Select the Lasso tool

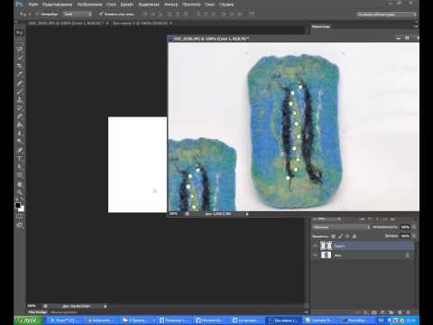point(20,49)
